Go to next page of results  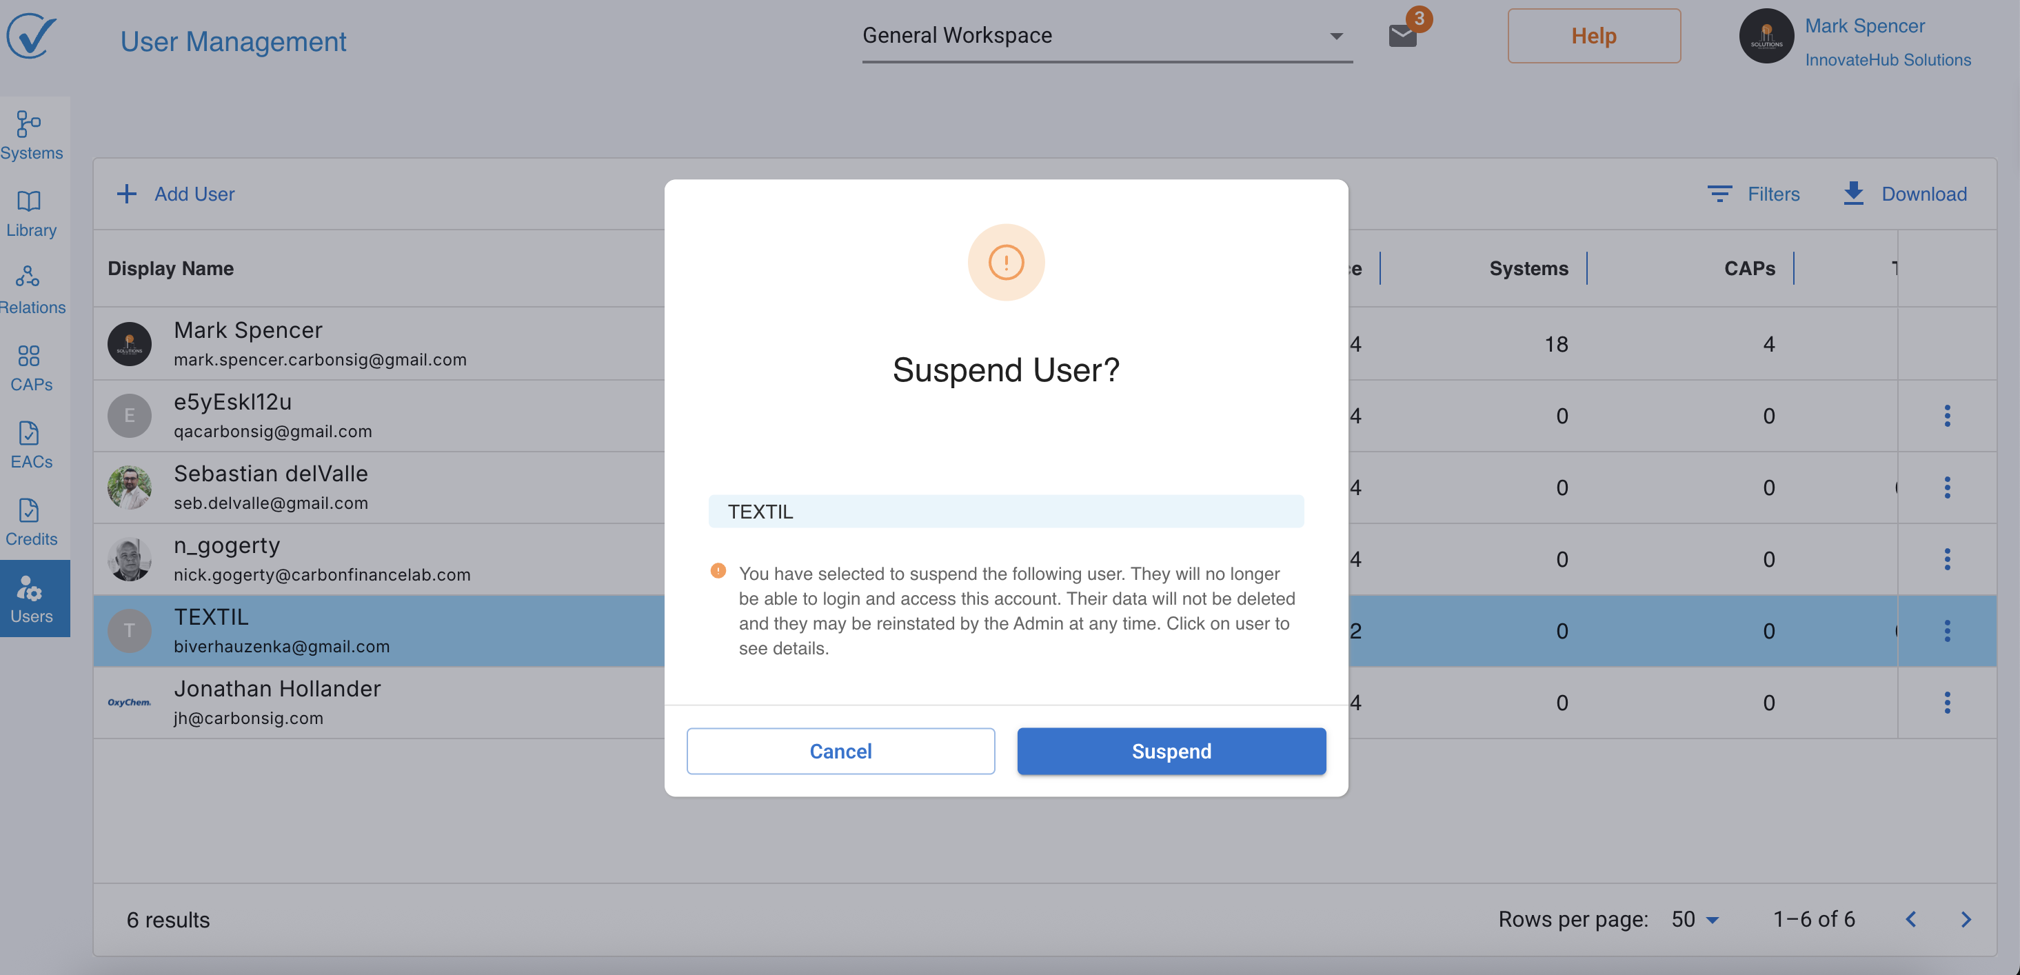coord(1965,918)
